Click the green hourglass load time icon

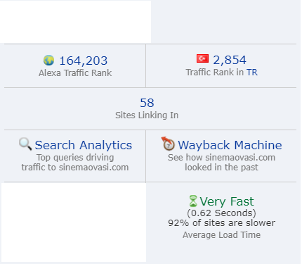pyautogui.click(x=193, y=201)
